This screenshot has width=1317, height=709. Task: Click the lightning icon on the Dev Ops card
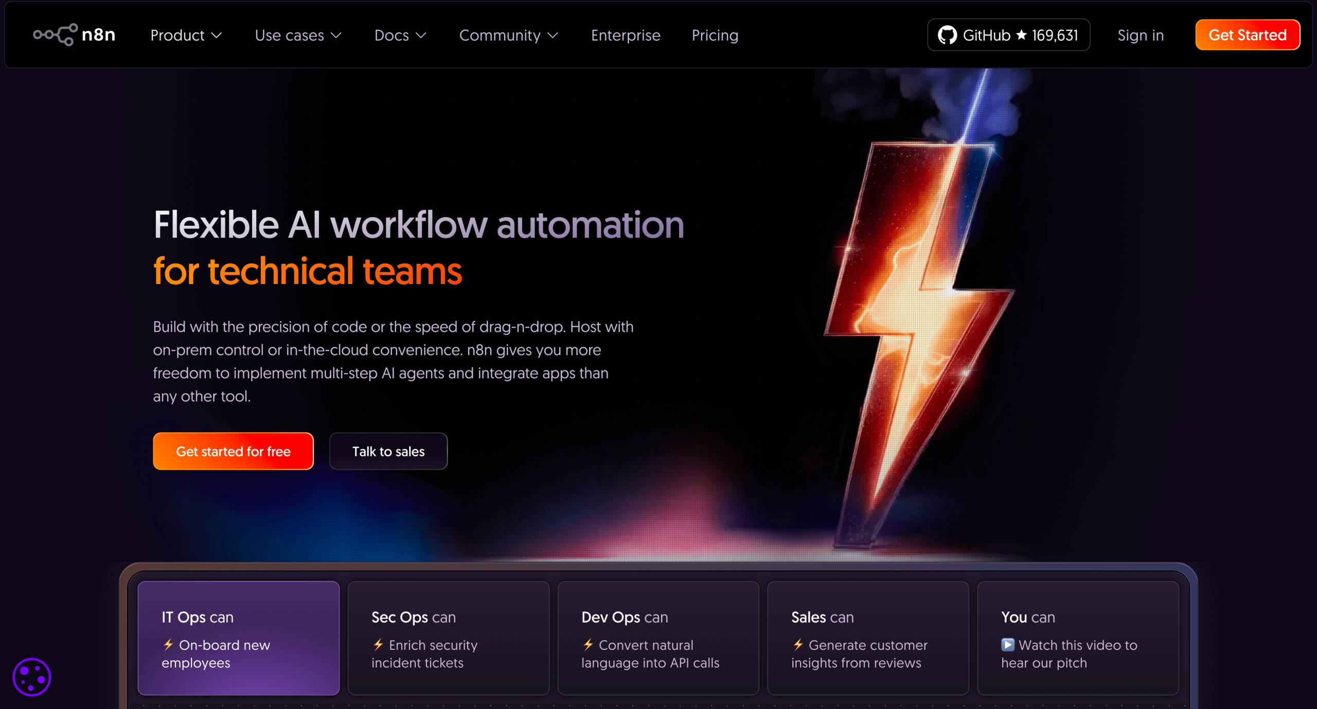click(588, 645)
